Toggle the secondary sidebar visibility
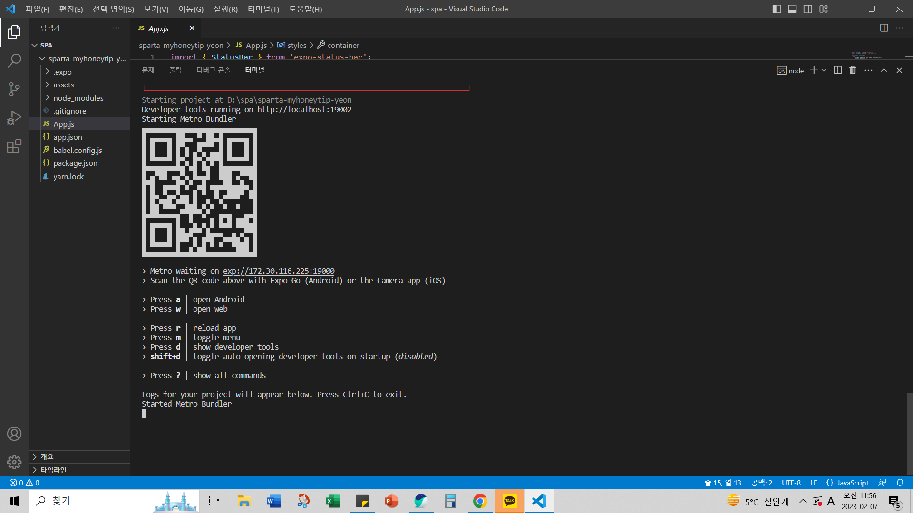This screenshot has width=913, height=513. (x=808, y=9)
